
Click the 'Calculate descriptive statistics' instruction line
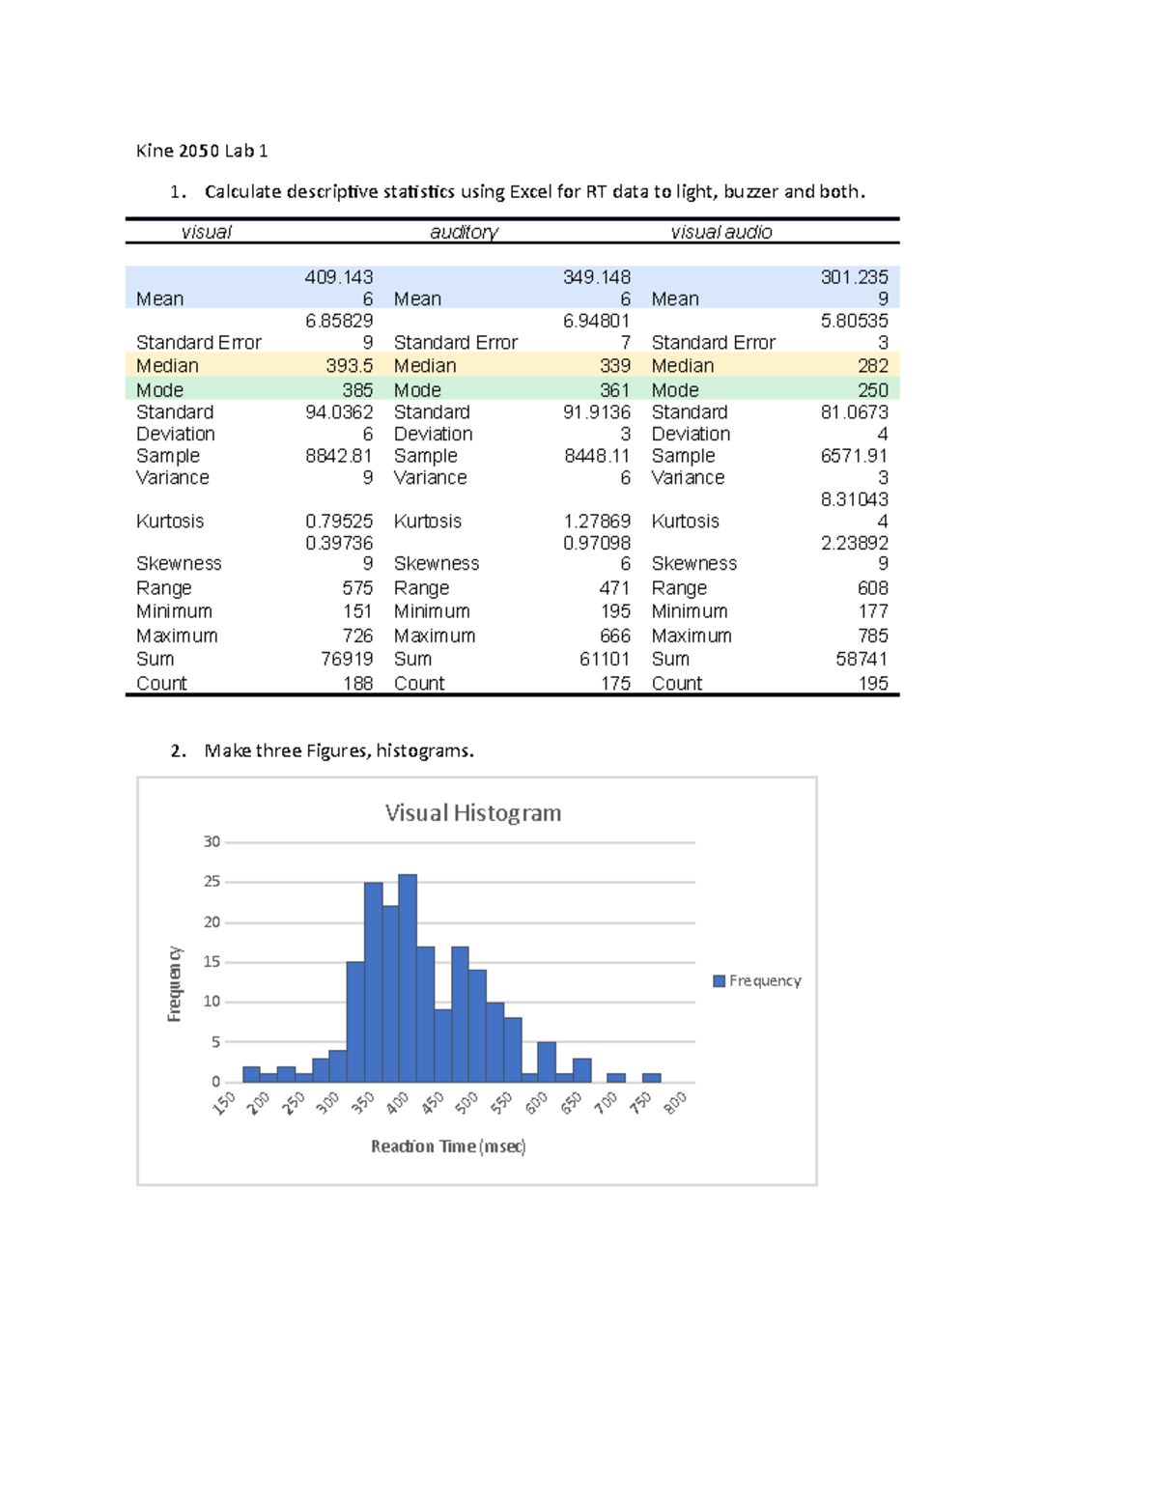point(534,192)
